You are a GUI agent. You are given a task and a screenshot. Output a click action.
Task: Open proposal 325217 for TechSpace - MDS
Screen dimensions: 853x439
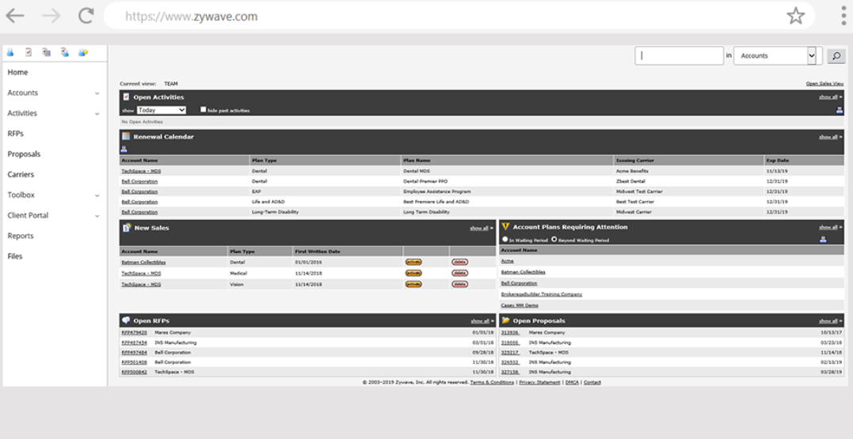510,353
